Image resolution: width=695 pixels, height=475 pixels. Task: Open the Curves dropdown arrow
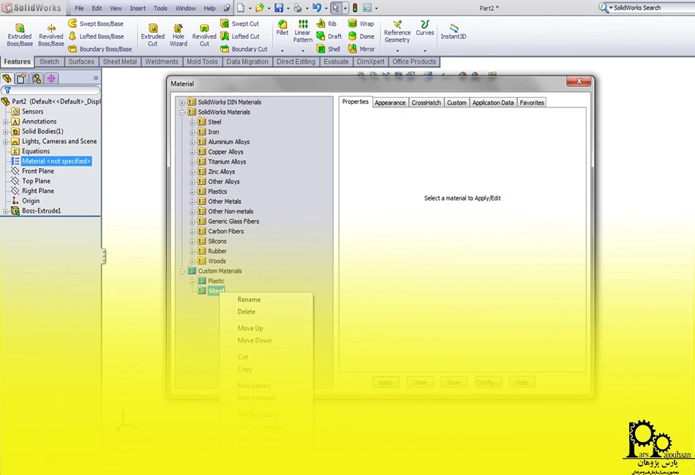point(424,50)
